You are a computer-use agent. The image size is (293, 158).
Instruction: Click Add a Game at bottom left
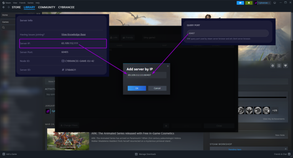tap(10, 154)
